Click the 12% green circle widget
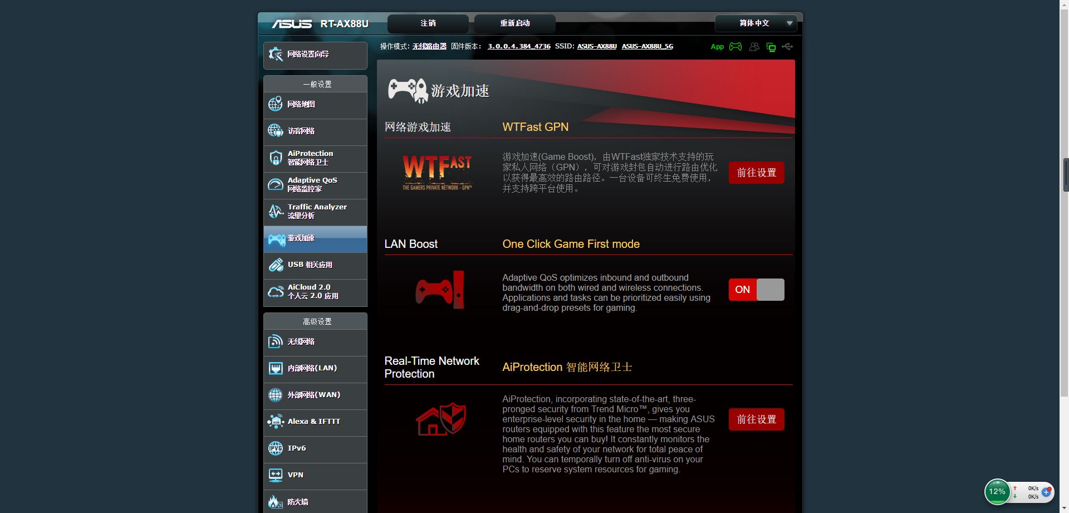Screen dimensions: 1069x513 point(997,492)
